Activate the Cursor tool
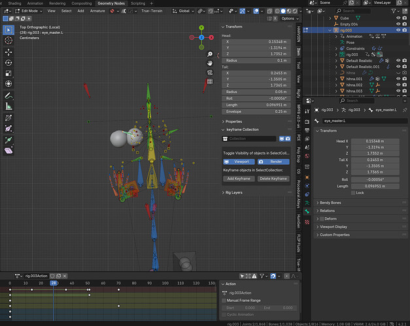410x326 pixels. pos(9,40)
